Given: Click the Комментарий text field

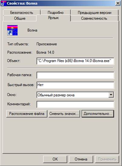Looking at the screenshot, I should pyautogui.click(x=75, y=104).
